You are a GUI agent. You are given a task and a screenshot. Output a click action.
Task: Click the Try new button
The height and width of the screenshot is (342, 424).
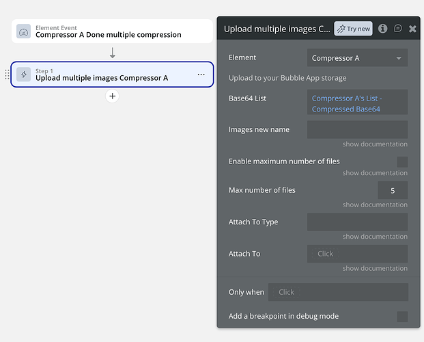(x=353, y=29)
